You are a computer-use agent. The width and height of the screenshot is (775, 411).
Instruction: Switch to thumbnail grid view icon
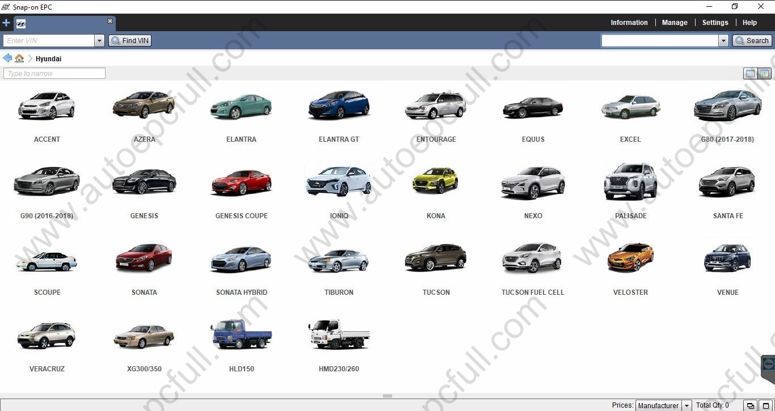click(764, 74)
